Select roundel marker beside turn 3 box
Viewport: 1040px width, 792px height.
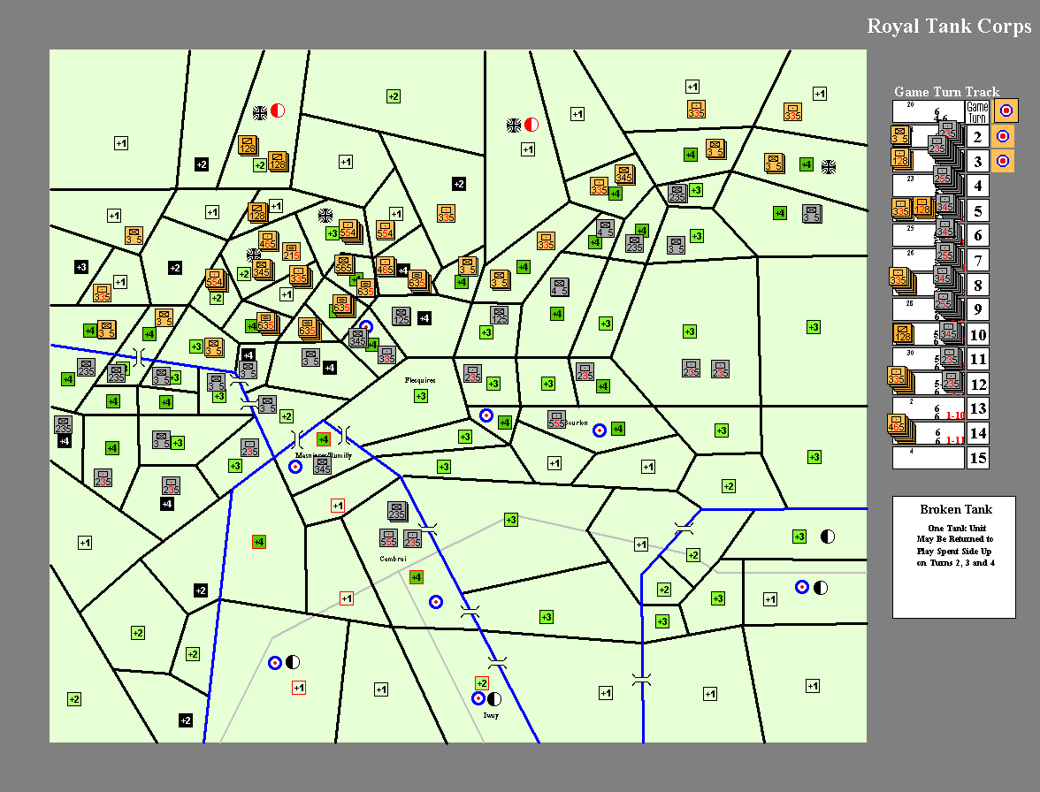click(1003, 160)
